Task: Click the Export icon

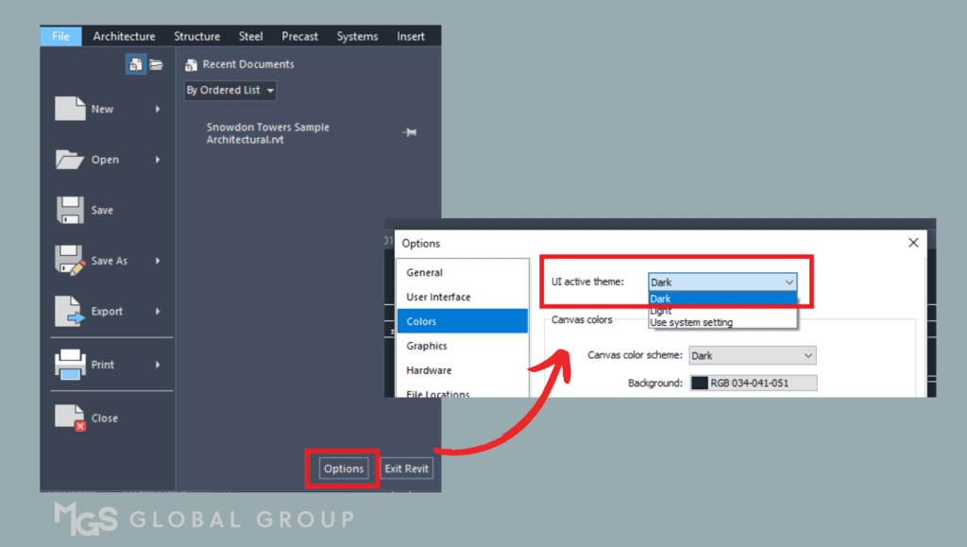Action: pos(71,311)
